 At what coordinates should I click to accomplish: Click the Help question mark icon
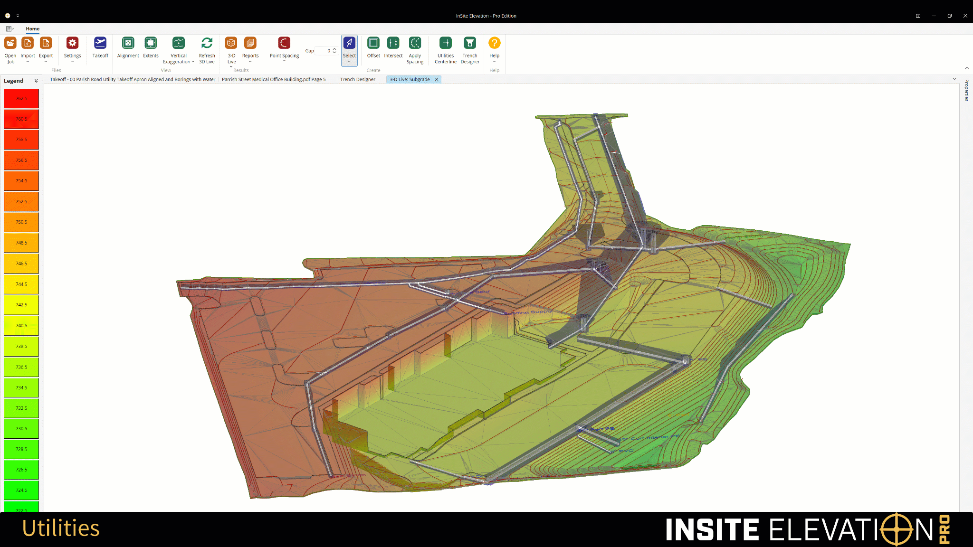494,43
